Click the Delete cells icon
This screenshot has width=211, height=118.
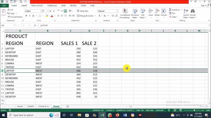[x=157, y=11]
